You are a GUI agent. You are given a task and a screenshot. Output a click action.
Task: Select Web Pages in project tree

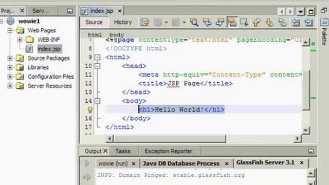point(42,30)
